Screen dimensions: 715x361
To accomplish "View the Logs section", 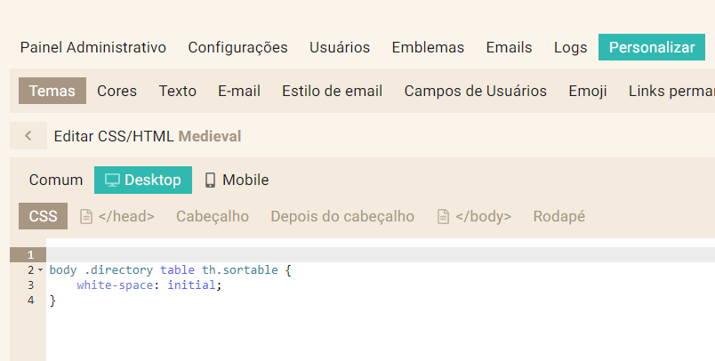I will coord(570,47).
